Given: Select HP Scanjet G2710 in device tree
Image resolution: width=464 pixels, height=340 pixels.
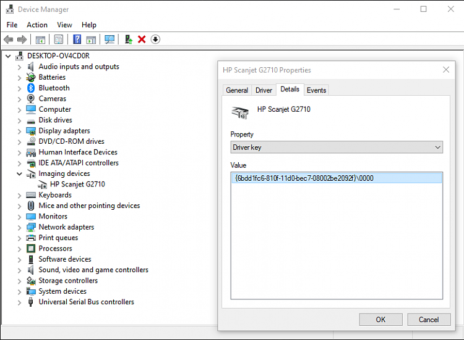Looking at the screenshot, I should tap(77, 185).
